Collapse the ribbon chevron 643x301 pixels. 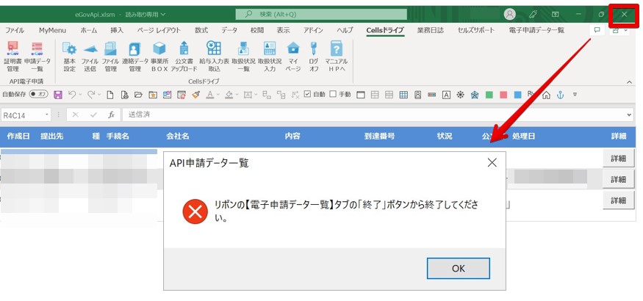click(x=630, y=82)
